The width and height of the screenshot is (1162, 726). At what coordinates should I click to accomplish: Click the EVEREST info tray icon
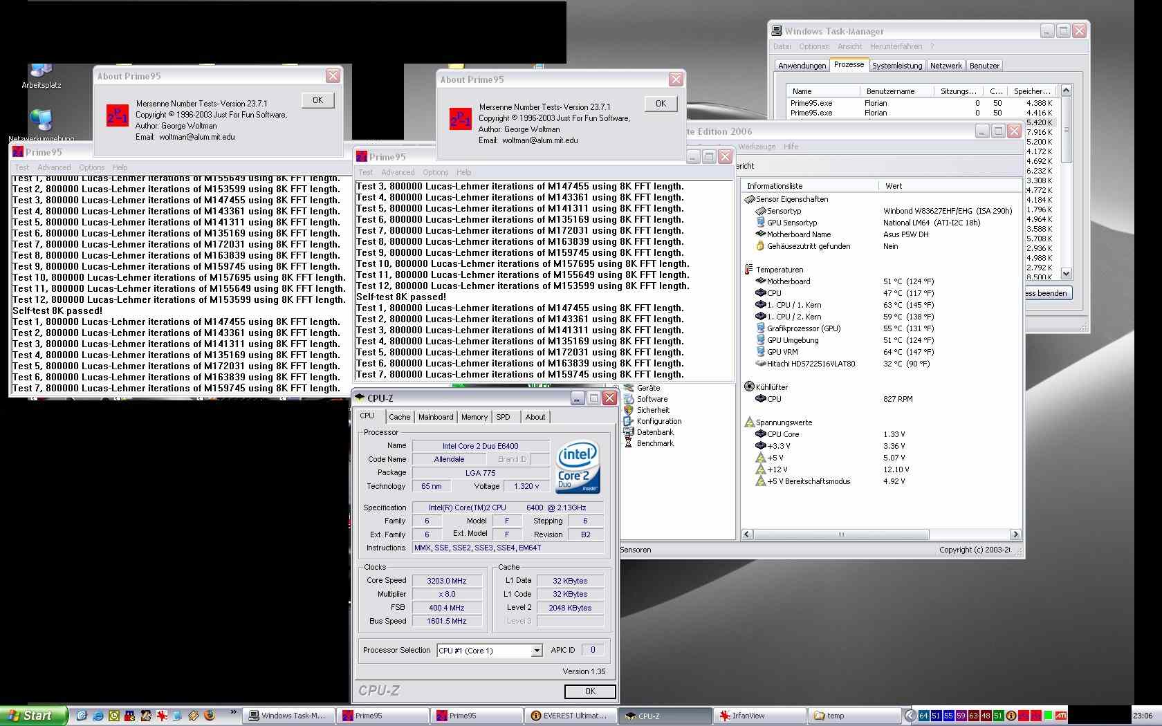tap(1011, 716)
